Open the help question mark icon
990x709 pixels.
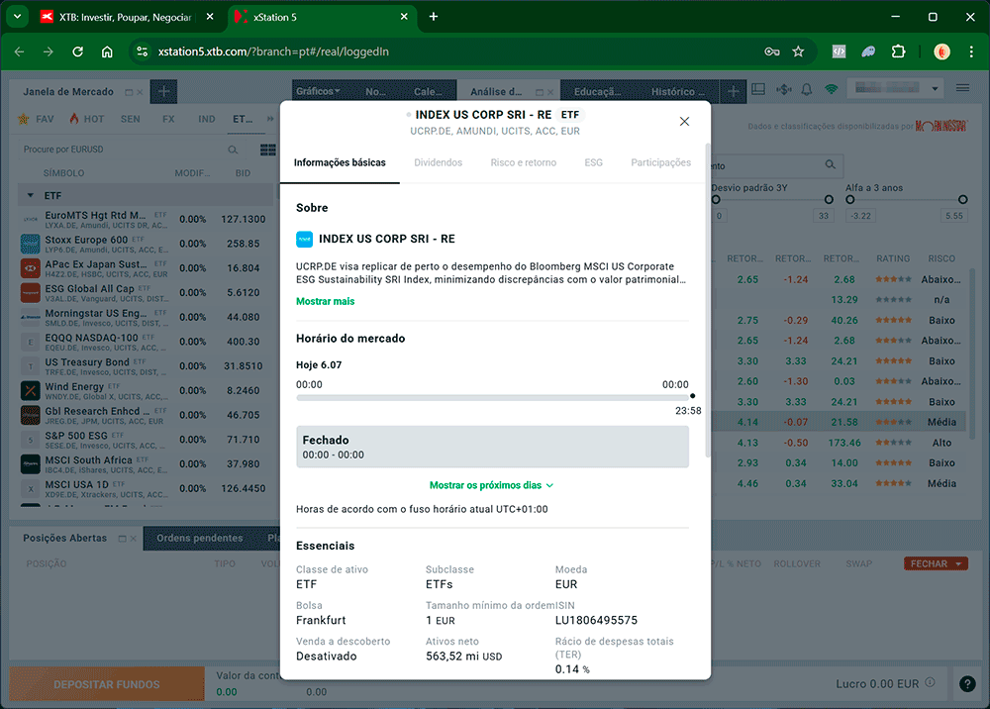967,683
